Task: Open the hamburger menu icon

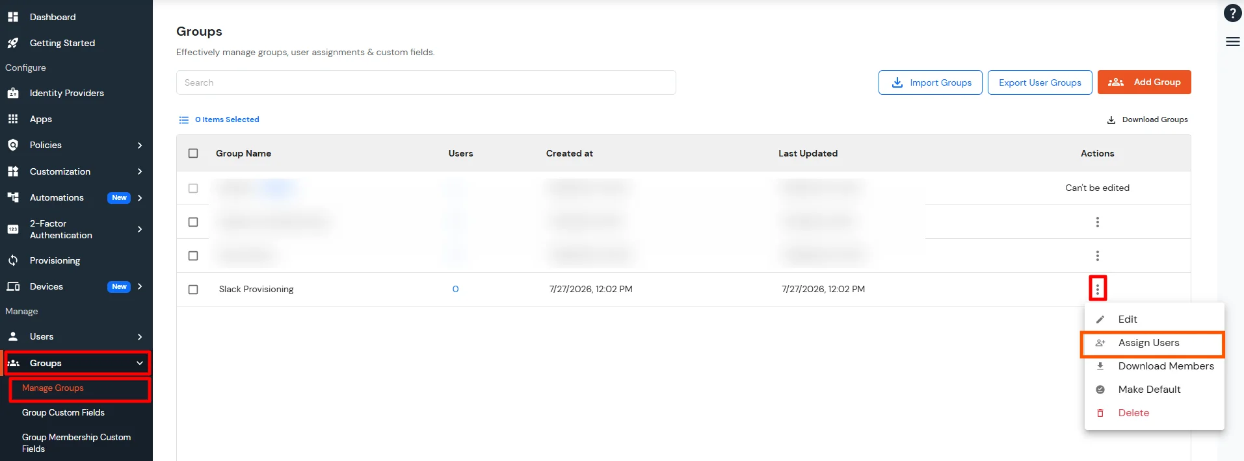Action: [x=1232, y=42]
